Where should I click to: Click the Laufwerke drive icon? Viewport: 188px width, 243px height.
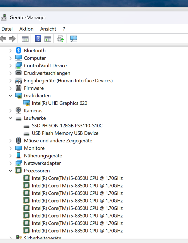18,119
